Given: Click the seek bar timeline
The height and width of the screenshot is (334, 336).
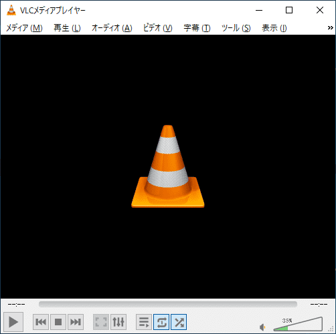Looking at the screenshot, I should pos(168,304).
